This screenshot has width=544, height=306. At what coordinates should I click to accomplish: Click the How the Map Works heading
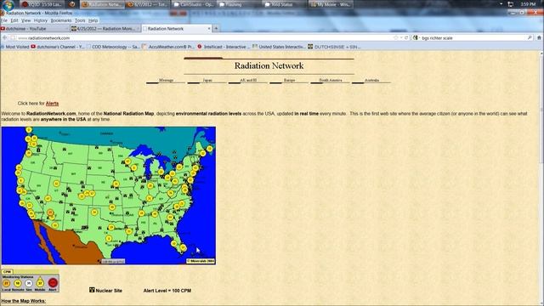coord(23,301)
